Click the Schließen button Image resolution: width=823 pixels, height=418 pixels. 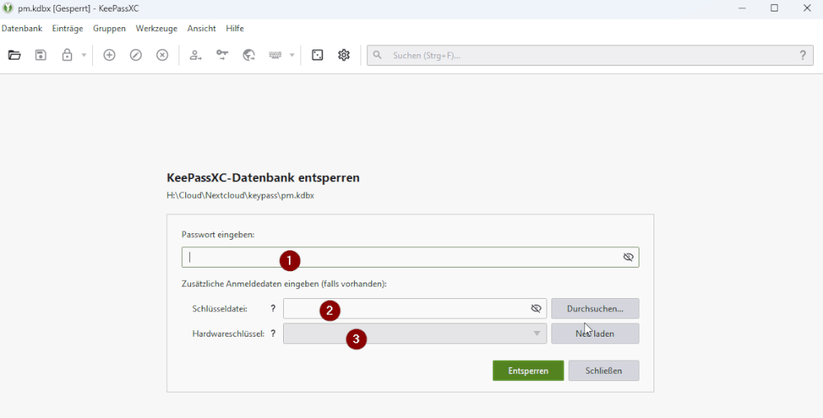coord(603,371)
